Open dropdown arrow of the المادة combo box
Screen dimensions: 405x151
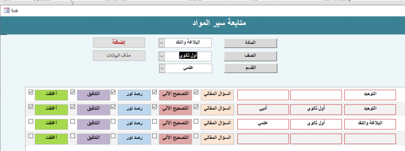[162, 43]
